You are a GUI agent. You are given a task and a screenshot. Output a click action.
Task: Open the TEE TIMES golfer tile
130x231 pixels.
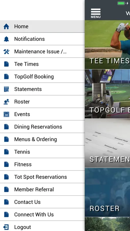(107, 44)
